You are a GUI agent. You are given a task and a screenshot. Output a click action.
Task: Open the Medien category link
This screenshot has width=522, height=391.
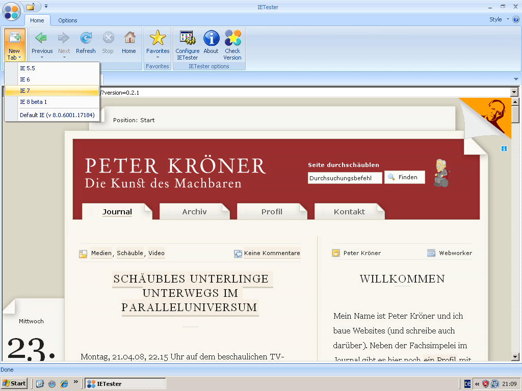[x=101, y=253]
